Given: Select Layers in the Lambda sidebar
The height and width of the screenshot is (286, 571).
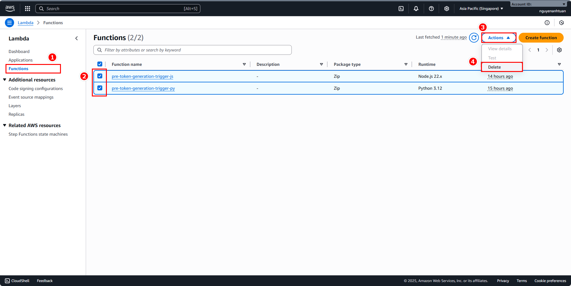Looking at the screenshot, I should point(15,106).
